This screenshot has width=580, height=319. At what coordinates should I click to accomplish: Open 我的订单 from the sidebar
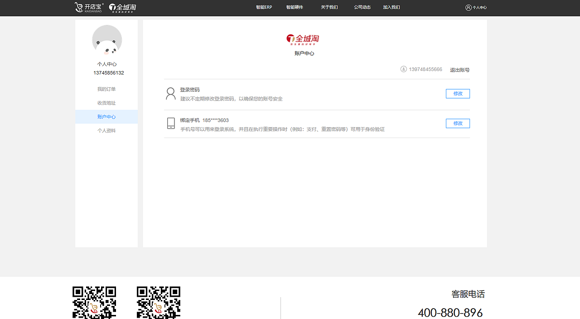pos(106,89)
